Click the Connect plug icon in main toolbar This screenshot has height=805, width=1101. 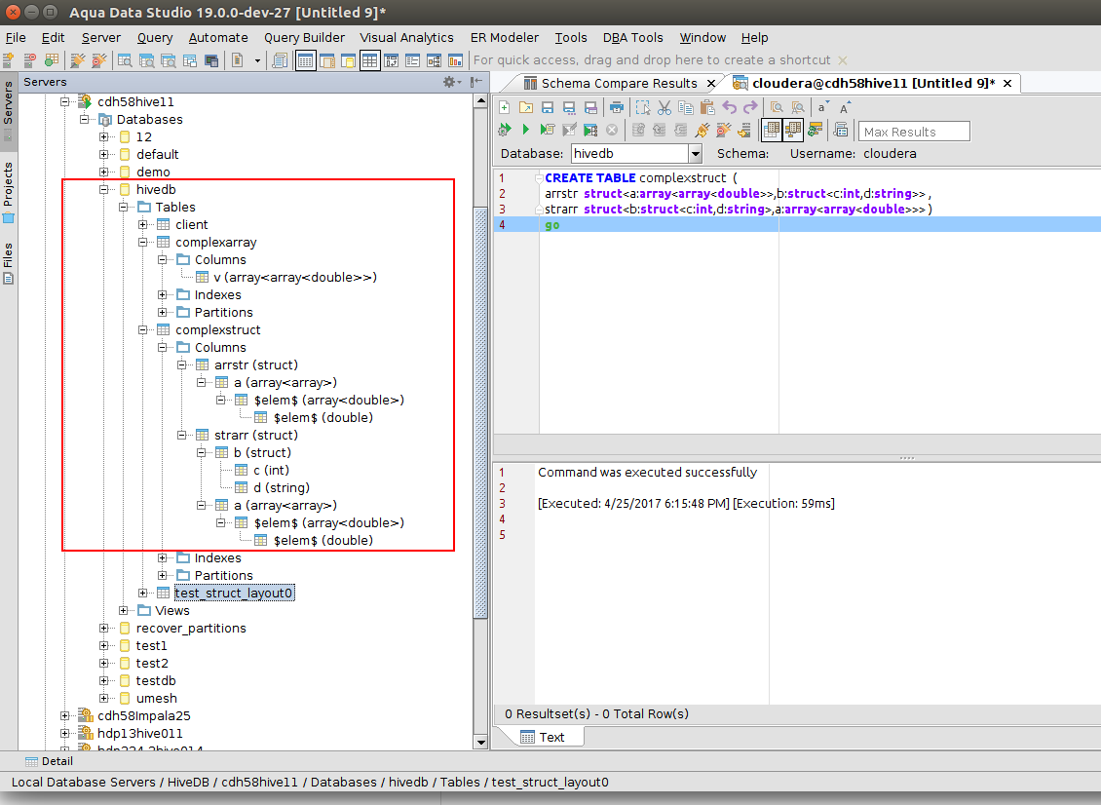(77, 60)
